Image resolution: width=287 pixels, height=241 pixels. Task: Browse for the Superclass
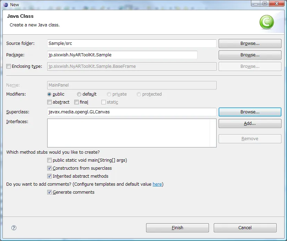(x=250, y=112)
